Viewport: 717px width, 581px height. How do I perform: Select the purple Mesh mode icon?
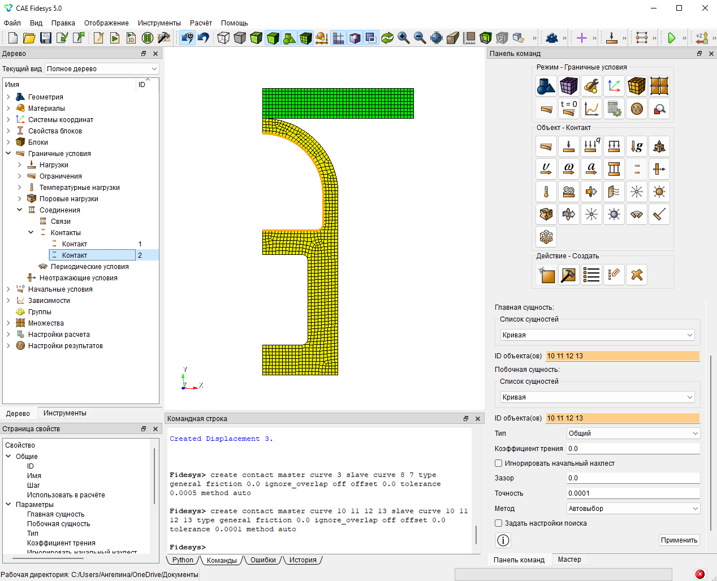(x=569, y=86)
